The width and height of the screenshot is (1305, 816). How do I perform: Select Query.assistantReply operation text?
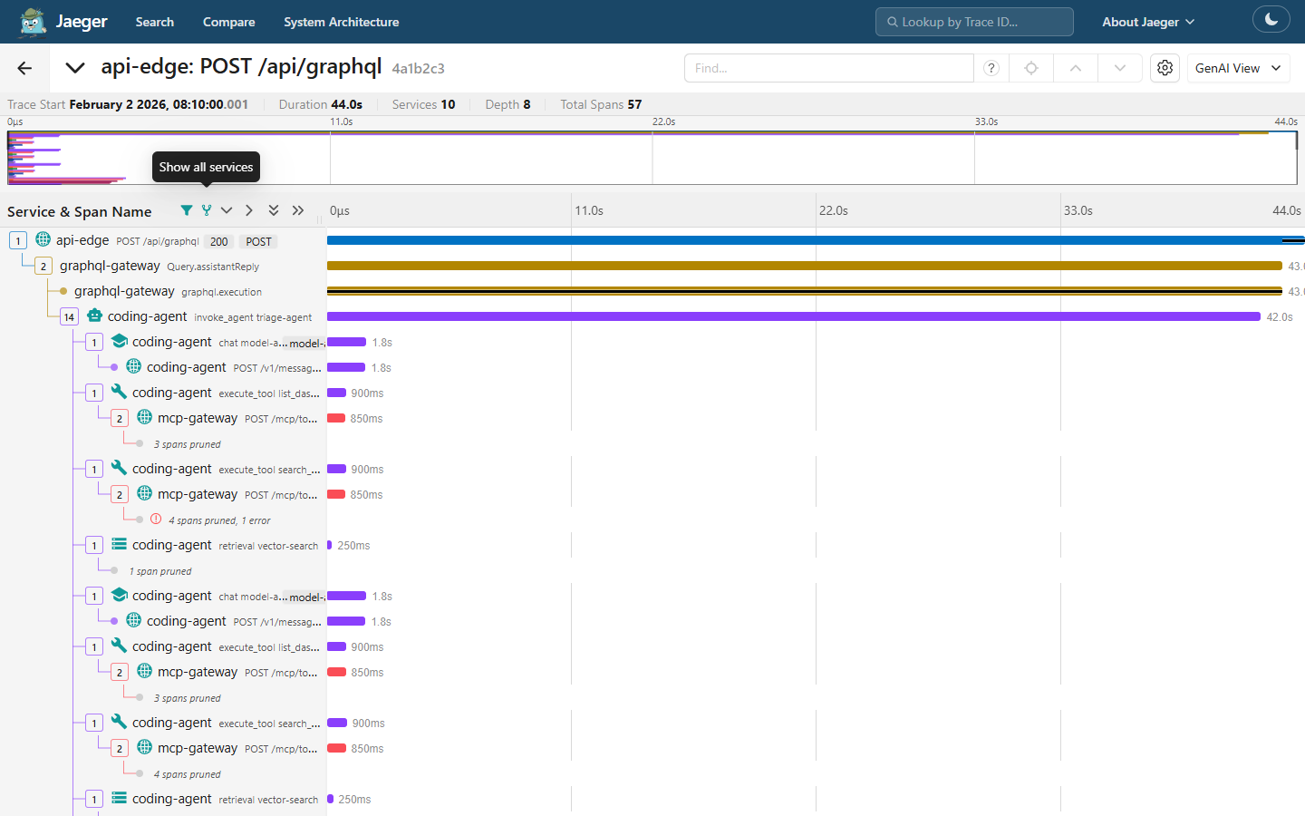pos(213,267)
